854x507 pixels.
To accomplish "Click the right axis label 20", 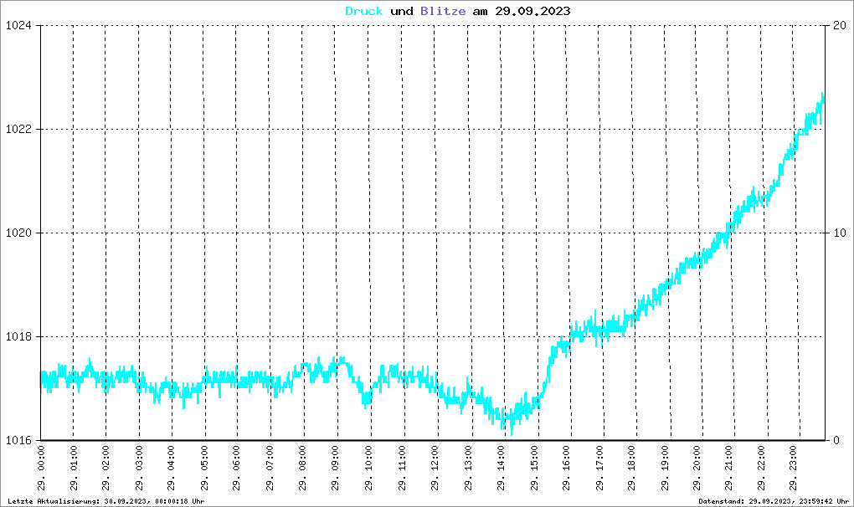I will 840,26.
